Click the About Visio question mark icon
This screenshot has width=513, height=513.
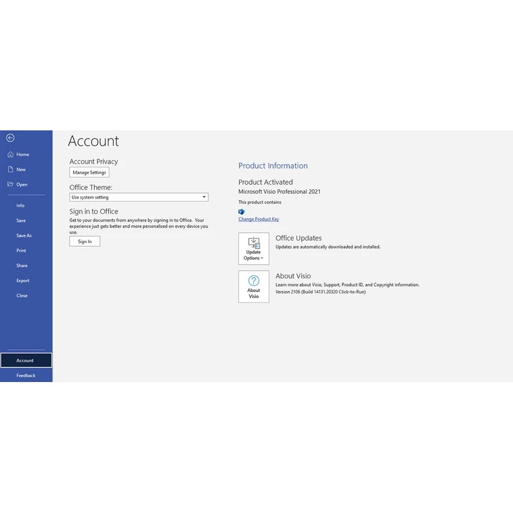point(253,281)
